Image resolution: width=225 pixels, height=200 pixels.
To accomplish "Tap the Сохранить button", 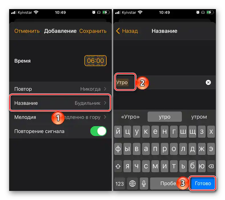I will [x=93, y=31].
